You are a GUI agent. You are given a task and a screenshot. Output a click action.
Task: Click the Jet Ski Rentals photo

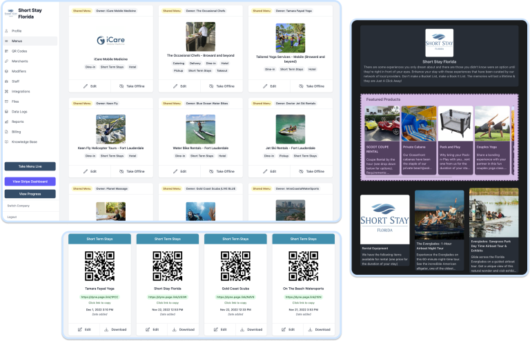pos(291,129)
